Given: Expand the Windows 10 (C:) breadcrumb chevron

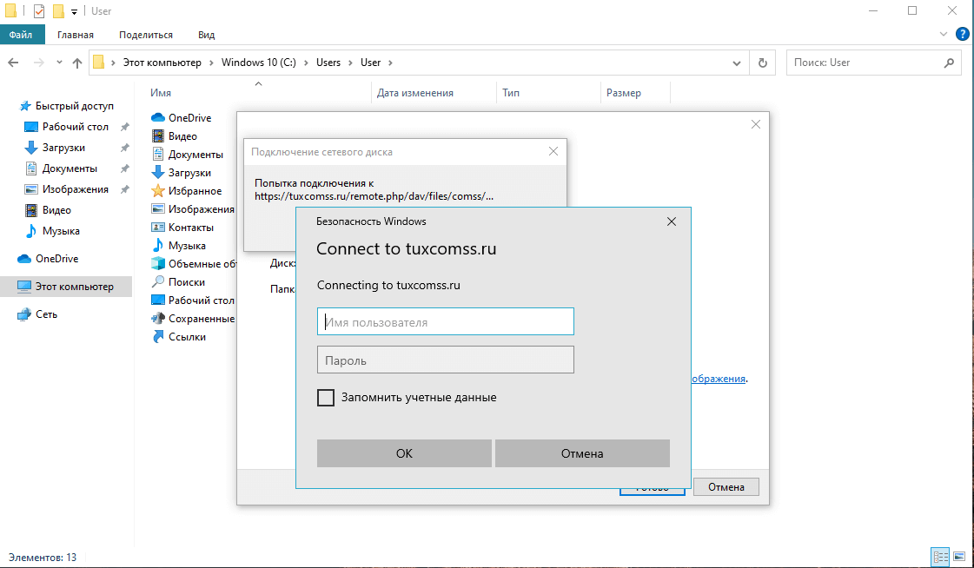Looking at the screenshot, I should [306, 63].
